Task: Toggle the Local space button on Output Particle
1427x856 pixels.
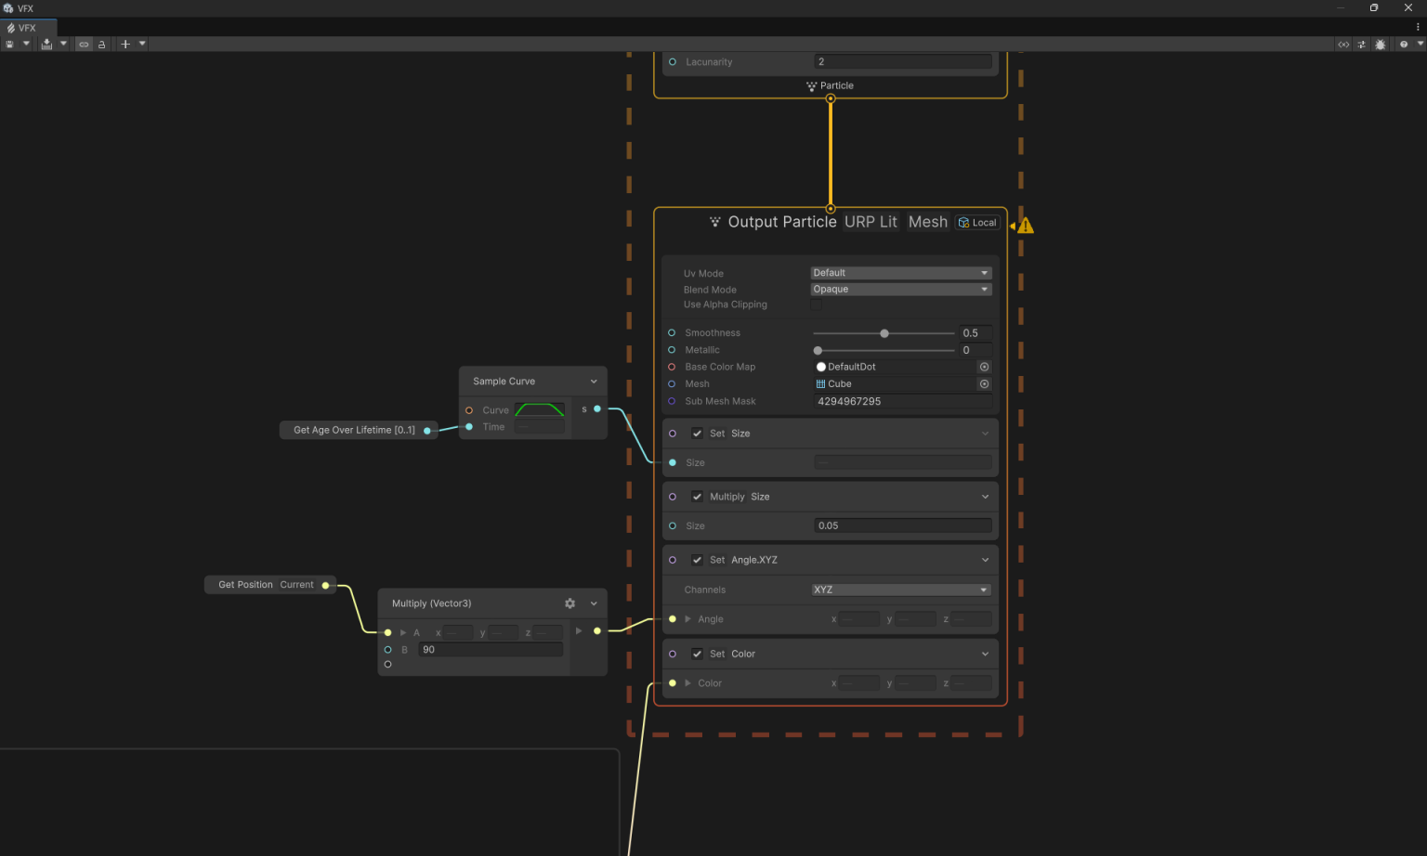Action: (x=976, y=222)
